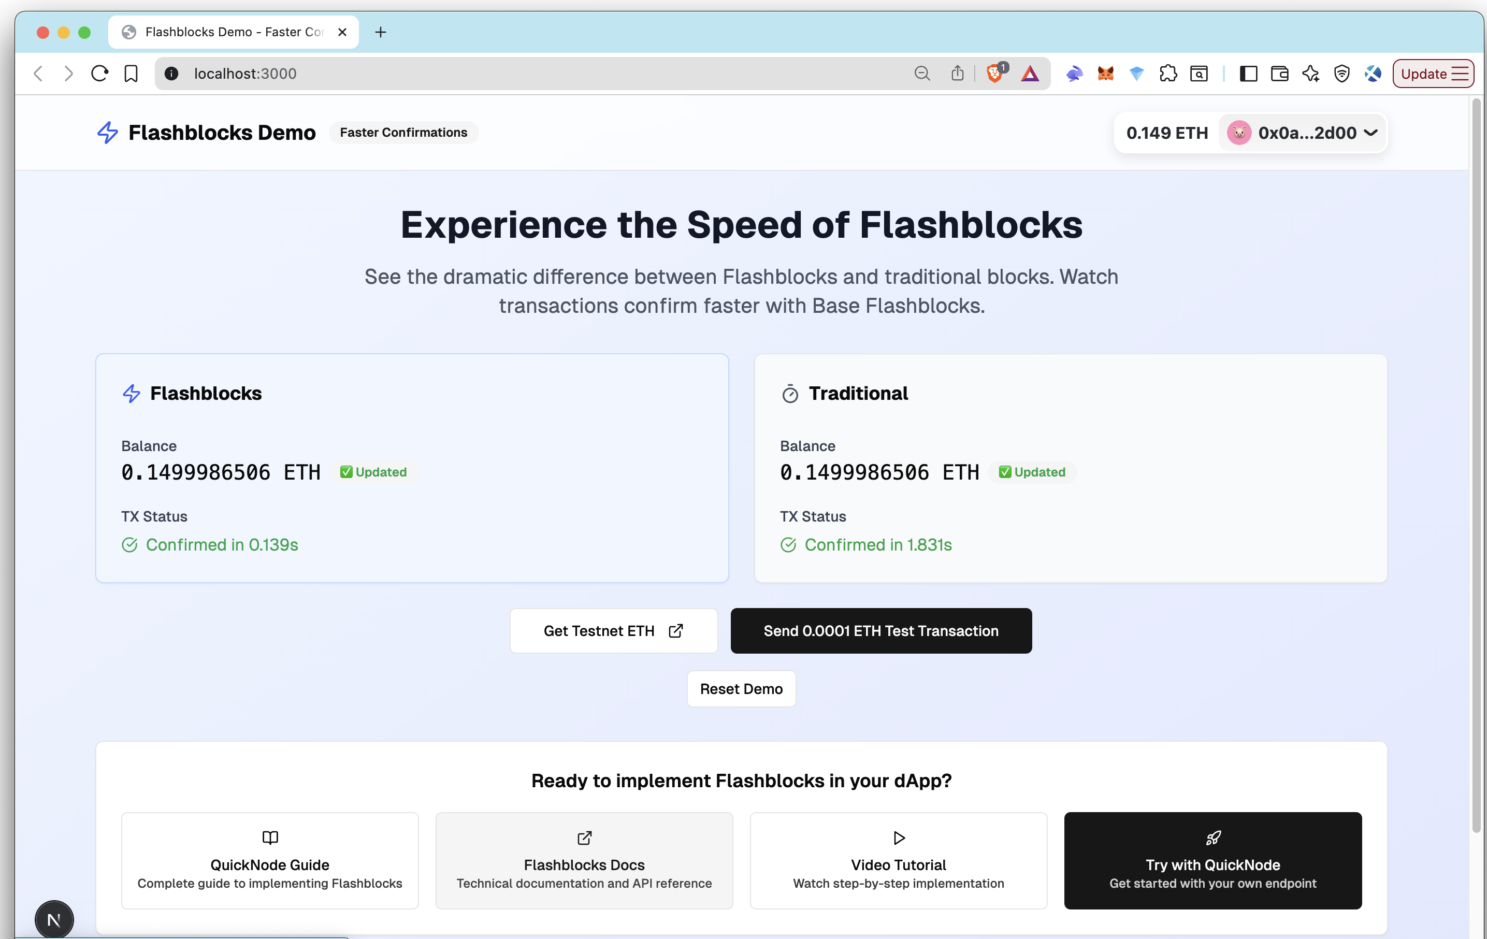Image resolution: width=1487 pixels, height=939 pixels.
Task: Open Brave Shields lion icon
Action: pyautogui.click(x=995, y=73)
